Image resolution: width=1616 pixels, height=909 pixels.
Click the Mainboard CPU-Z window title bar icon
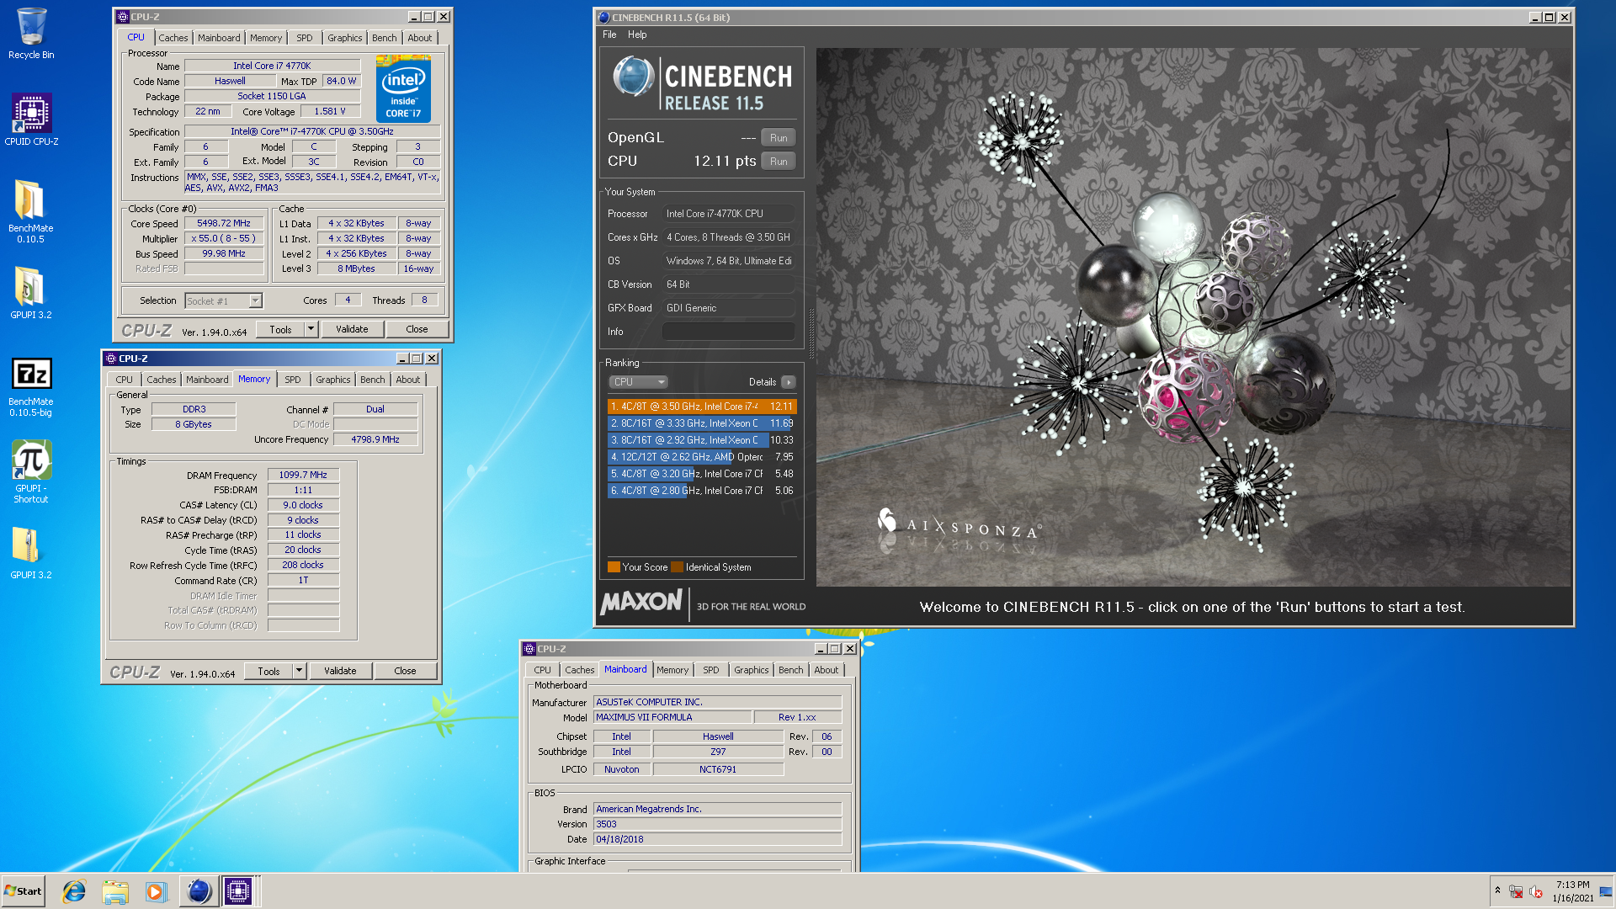pos(529,649)
